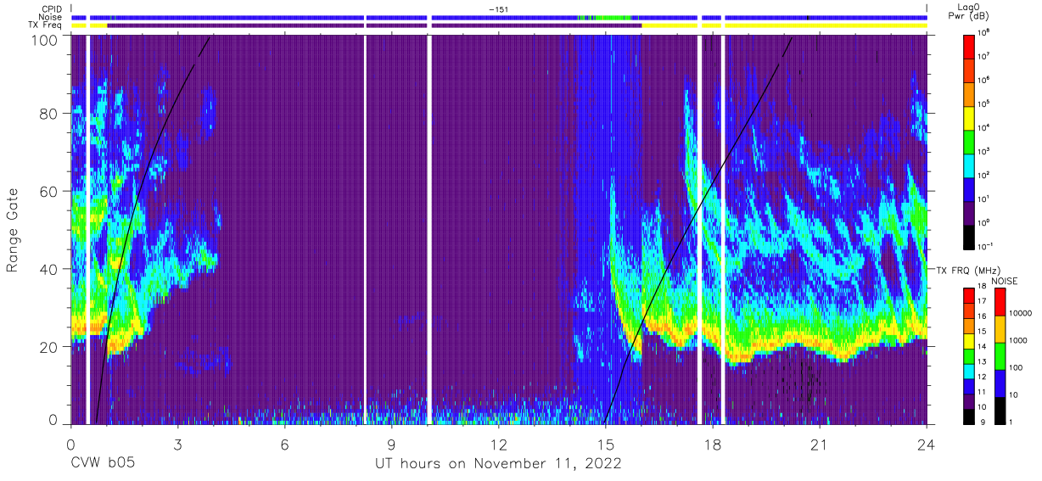The image size is (1042, 481).
Task: Click the orange segment of NOISE colorbar
Action: [1001, 329]
